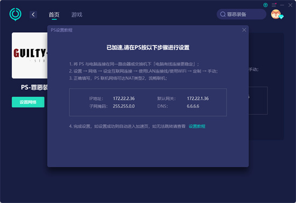Click the dialog heading 已加速,请在PS按以下步骤进行设置

click(148, 47)
